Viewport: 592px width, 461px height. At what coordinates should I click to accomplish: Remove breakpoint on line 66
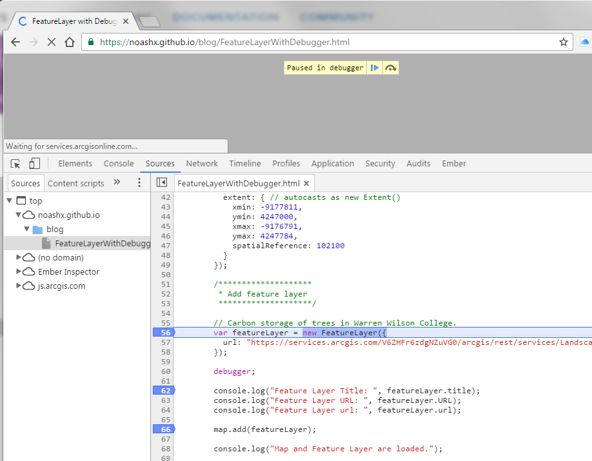[164, 429]
